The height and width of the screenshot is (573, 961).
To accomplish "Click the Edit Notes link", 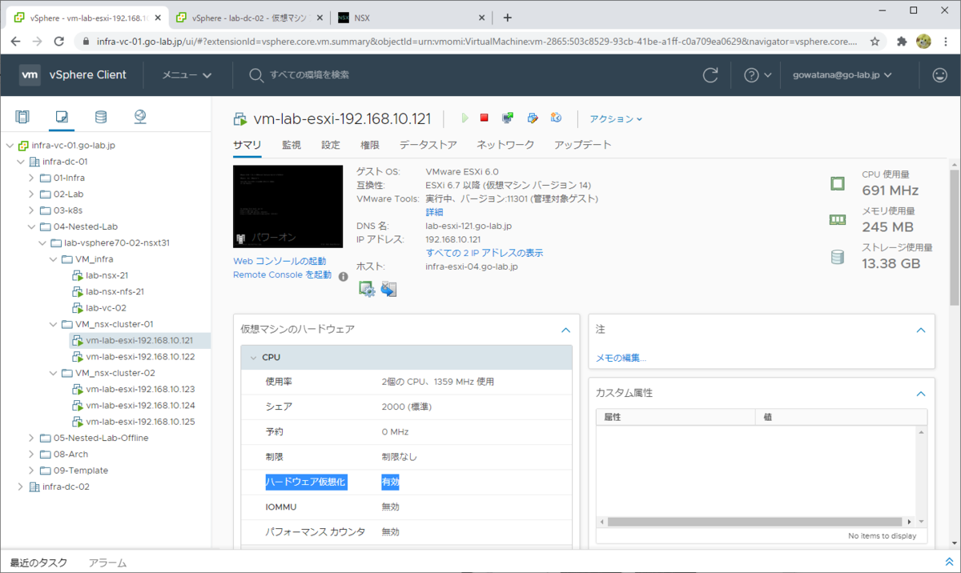I will 621,358.
